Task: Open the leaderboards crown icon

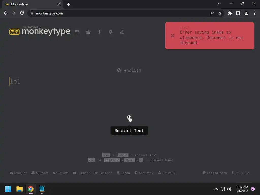Action: coord(88,32)
